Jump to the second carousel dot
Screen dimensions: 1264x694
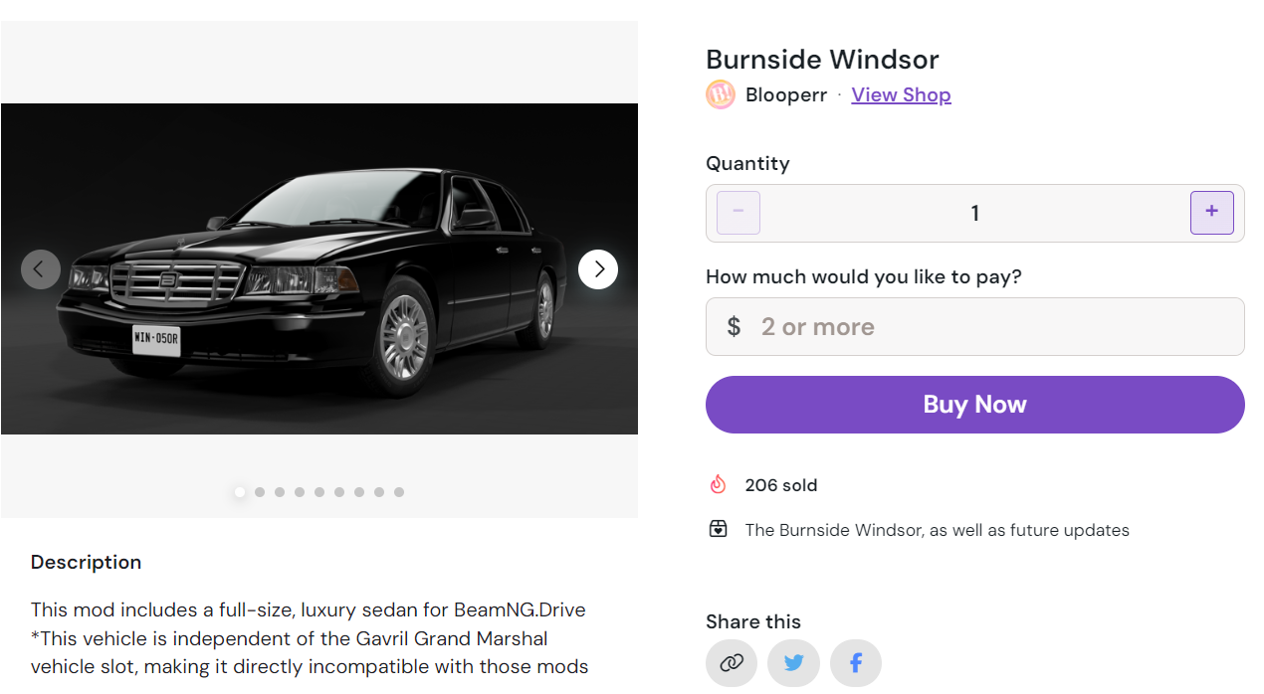pos(260,492)
